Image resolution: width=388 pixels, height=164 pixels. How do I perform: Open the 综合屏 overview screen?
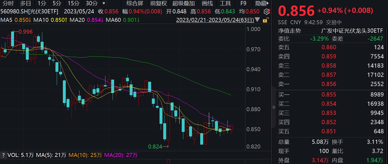coord(135,3)
